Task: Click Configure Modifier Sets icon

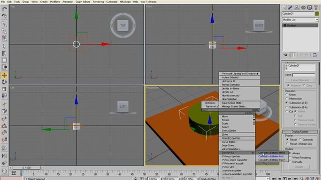Action: tap(315, 55)
